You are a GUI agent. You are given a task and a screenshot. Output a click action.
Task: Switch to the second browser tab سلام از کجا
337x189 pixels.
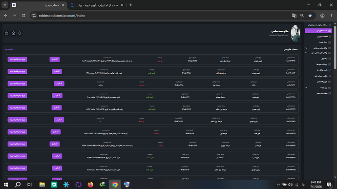[x=97, y=5]
